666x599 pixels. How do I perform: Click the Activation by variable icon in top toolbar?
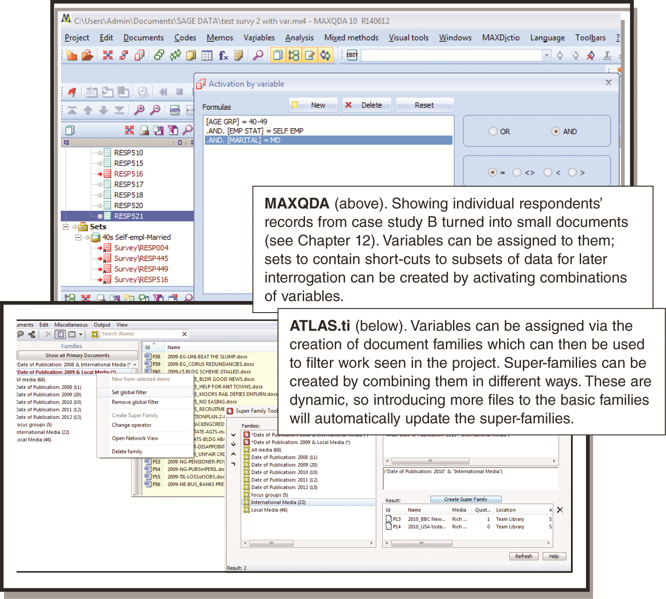coord(140,56)
